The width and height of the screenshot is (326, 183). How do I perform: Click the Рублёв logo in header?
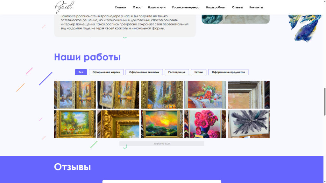click(64, 7)
